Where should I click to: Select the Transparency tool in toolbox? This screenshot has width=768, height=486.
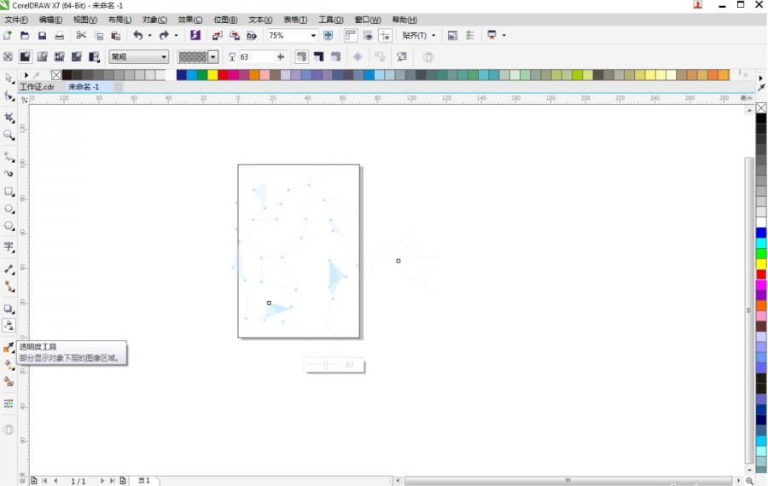click(9, 326)
